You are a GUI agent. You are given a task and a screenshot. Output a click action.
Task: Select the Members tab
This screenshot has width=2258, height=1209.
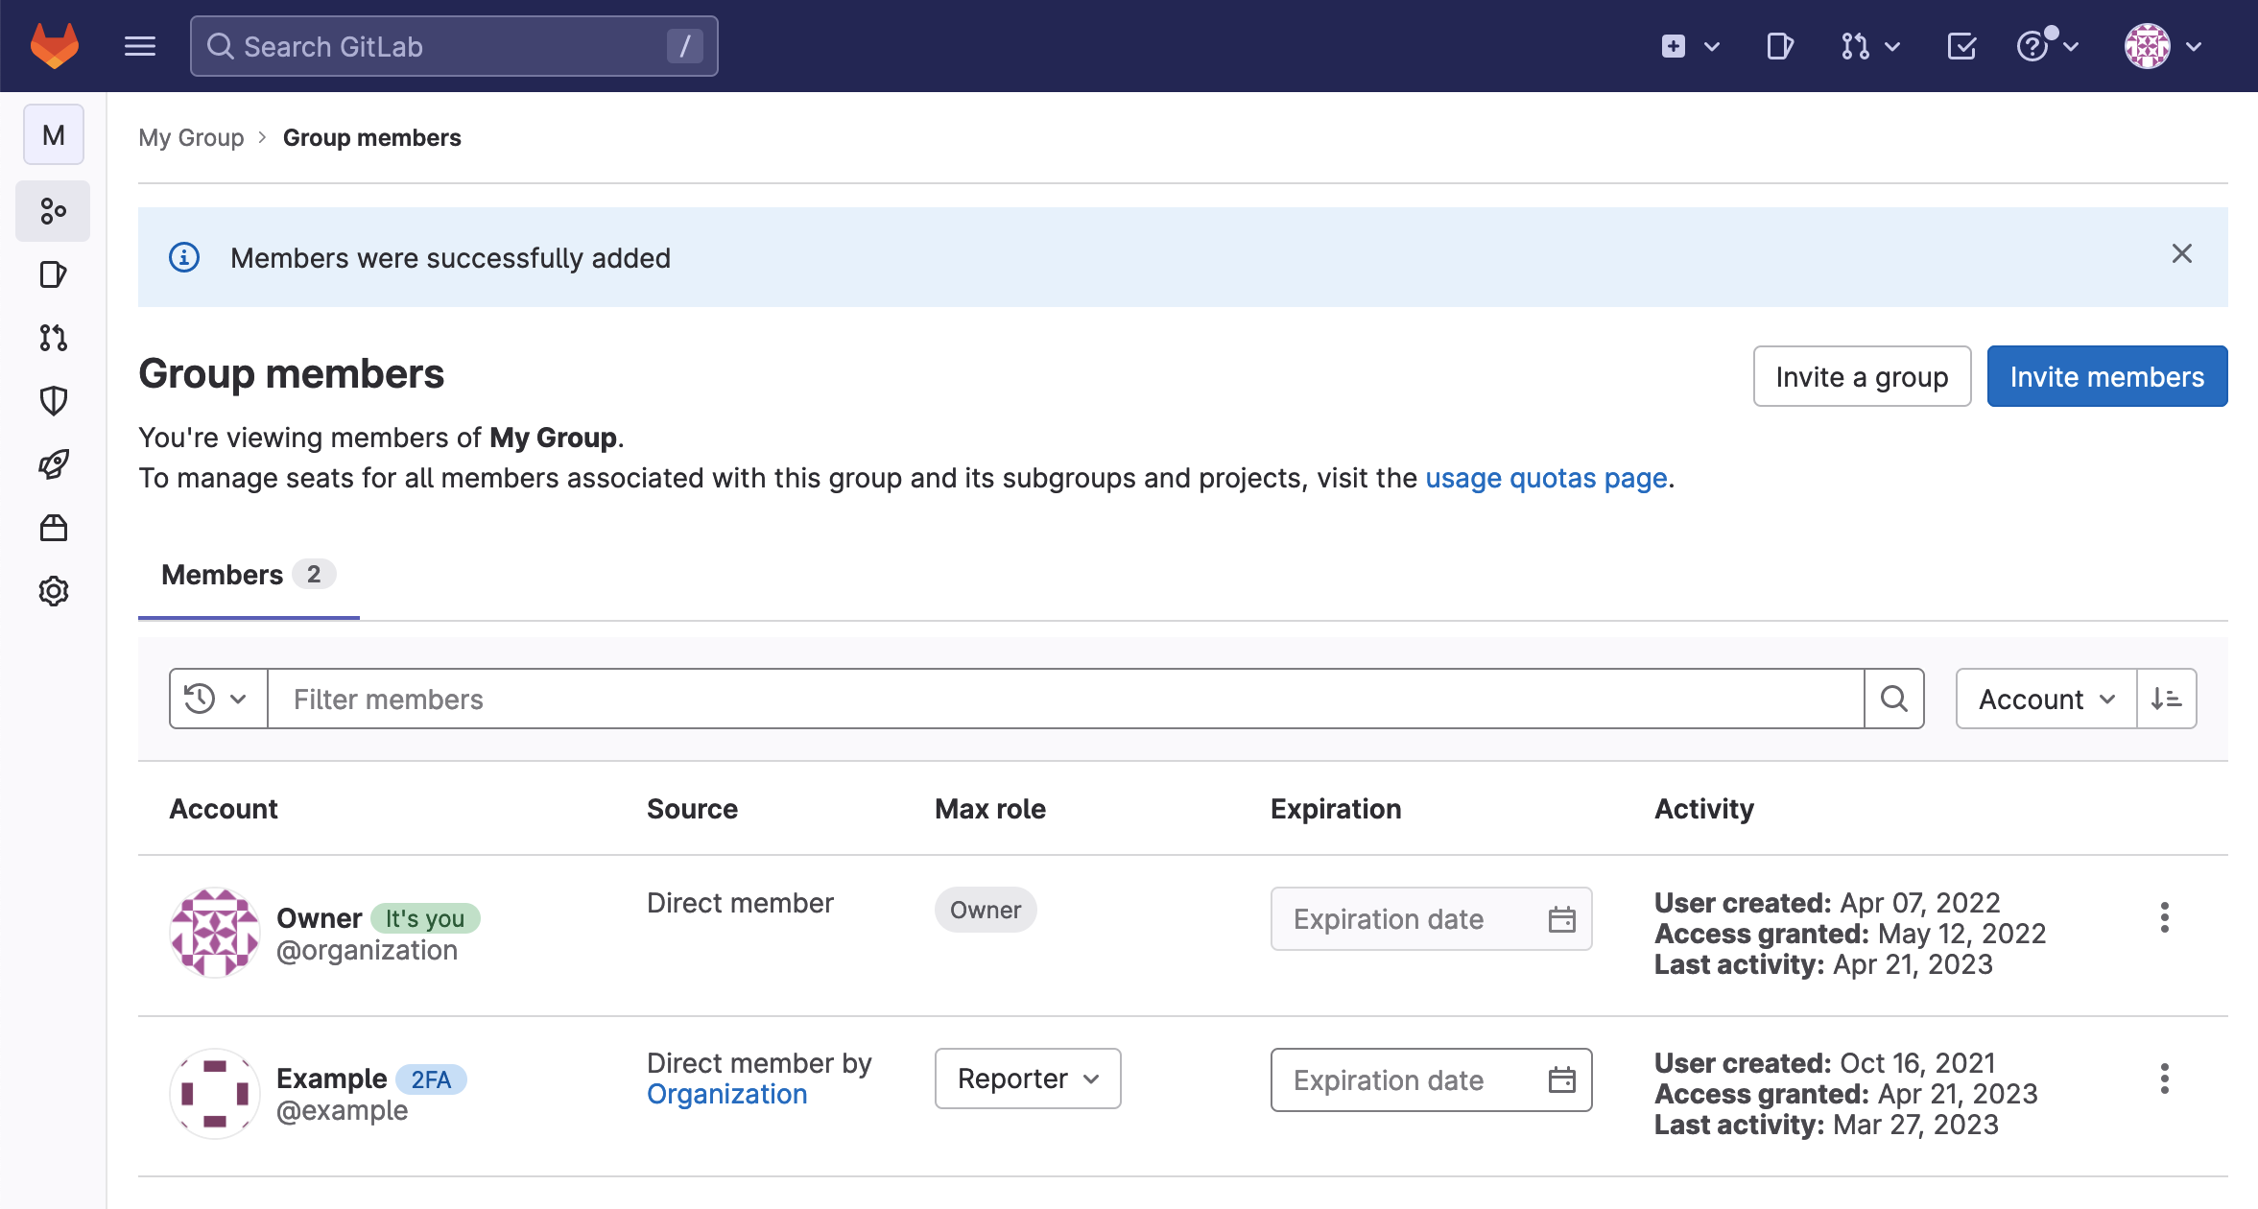click(249, 575)
